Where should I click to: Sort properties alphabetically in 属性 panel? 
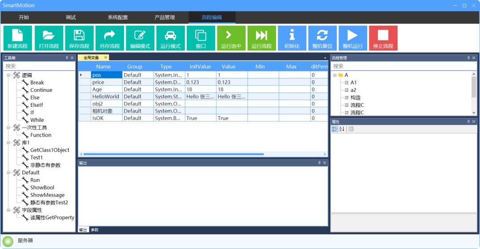[x=342, y=129]
